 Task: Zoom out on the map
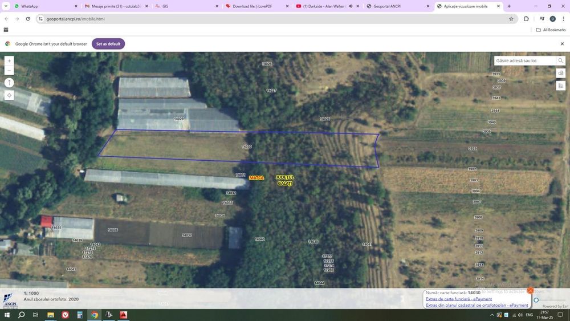tap(9, 70)
